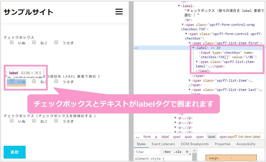The height and width of the screenshot is (162, 266).
Task: Check ねこ in the LABEL 要素で囲む group
Action: click(34, 81)
